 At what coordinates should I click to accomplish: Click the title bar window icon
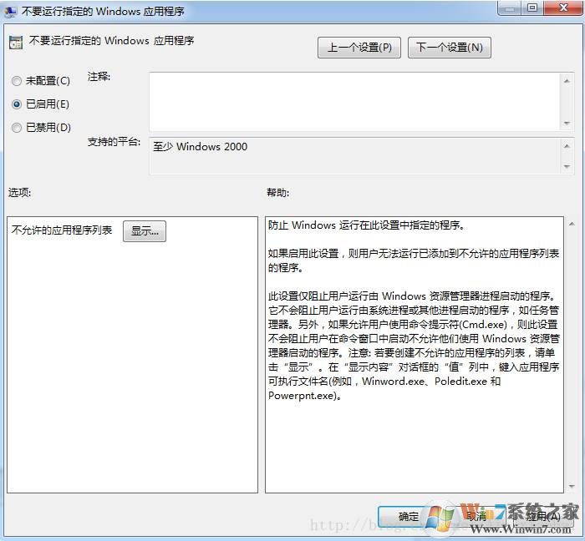tap(10, 12)
